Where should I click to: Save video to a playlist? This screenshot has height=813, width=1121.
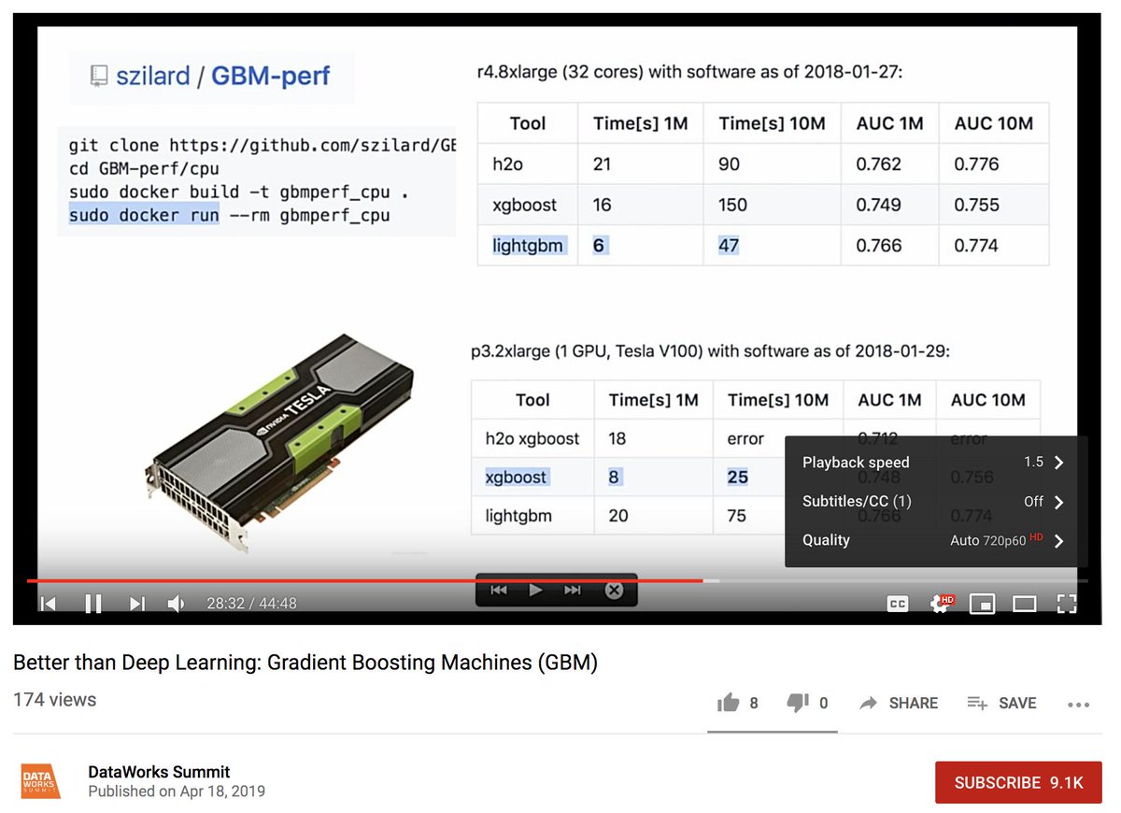click(x=1001, y=703)
